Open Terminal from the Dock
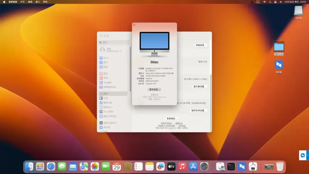The image size is (309, 174). 231,166
